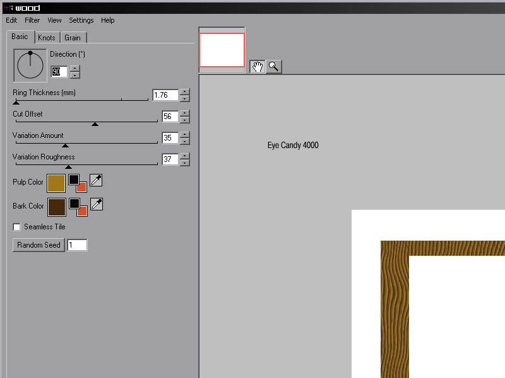Decrease Variation Amount with the down arrow
This screenshot has height=378, width=505.
(184, 141)
